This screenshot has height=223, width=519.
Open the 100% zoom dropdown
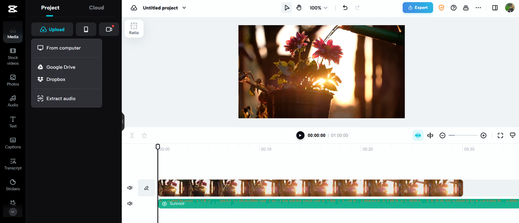[319, 8]
